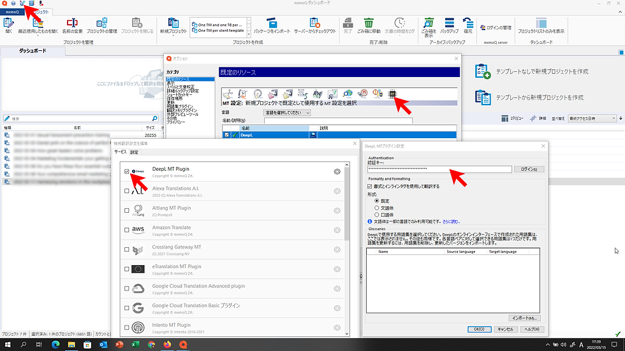The width and height of the screenshot is (625, 351).
Task: Click ヘルプ in DeepL plugin settings
Action: (x=532, y=329)
